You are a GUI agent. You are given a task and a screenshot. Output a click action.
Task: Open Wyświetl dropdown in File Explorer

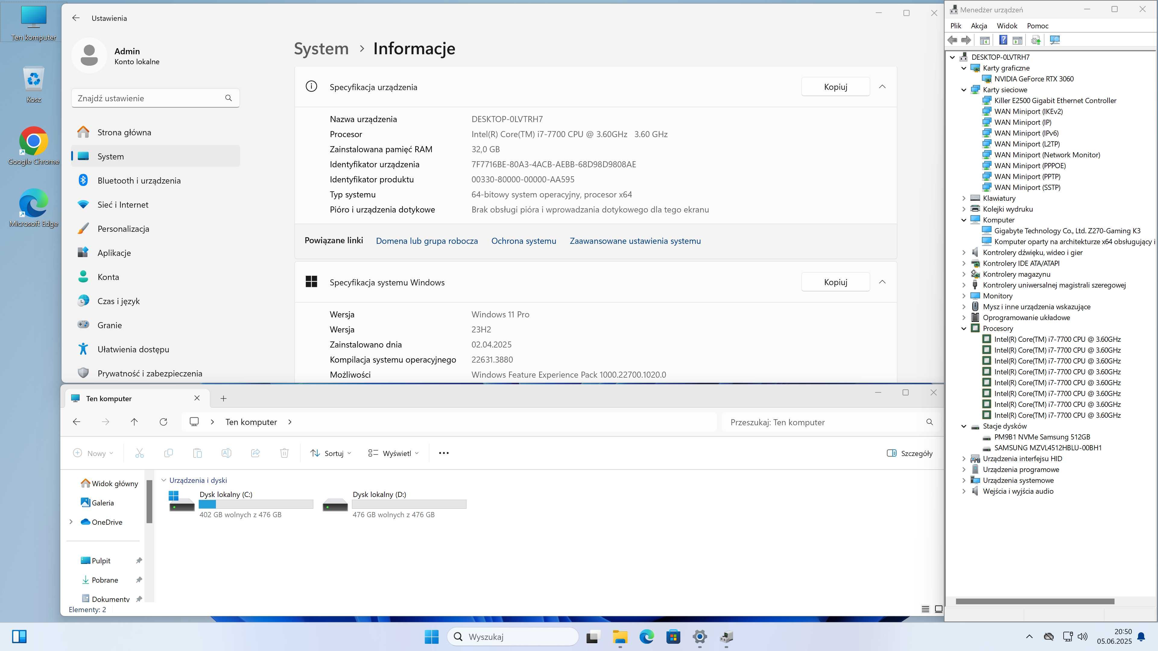(393, 453)
